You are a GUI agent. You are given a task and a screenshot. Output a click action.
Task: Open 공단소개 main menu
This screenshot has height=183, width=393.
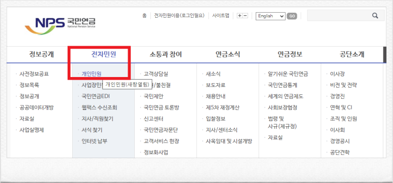coord(352,54)
